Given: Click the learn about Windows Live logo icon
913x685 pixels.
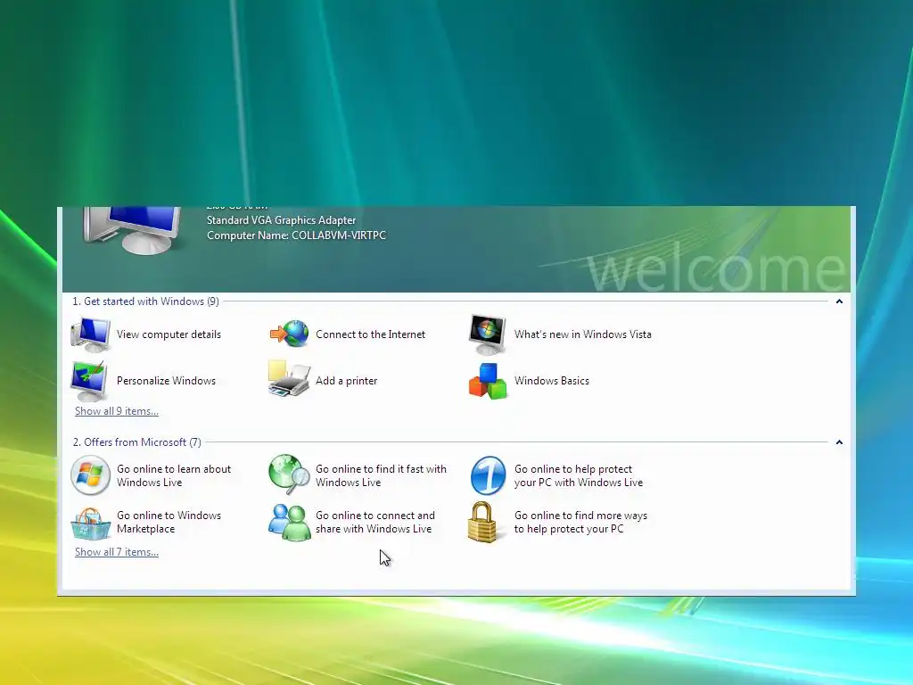Looking at the screenshot, I should (90, 475).
